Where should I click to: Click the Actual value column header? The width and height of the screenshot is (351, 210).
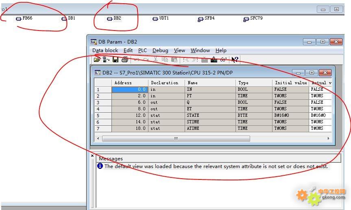coord(320,83)
